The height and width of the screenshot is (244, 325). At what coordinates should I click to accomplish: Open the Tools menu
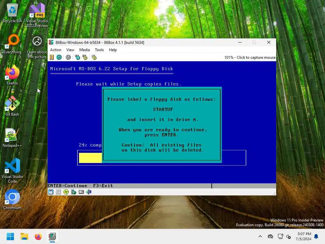point(99,50)
